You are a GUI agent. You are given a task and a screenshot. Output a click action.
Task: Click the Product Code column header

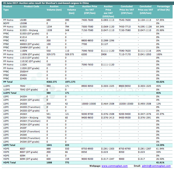coord(29,6)
